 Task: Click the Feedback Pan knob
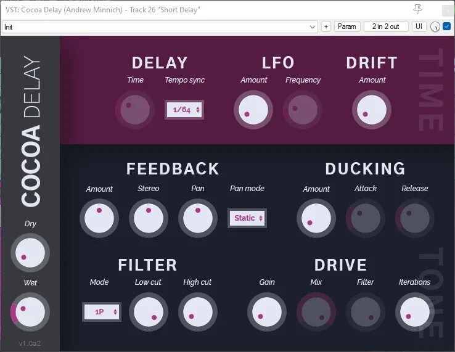click(x=198, y=218)
